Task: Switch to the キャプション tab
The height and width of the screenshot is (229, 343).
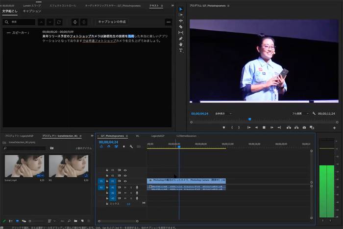Action: tap(32, 11)
